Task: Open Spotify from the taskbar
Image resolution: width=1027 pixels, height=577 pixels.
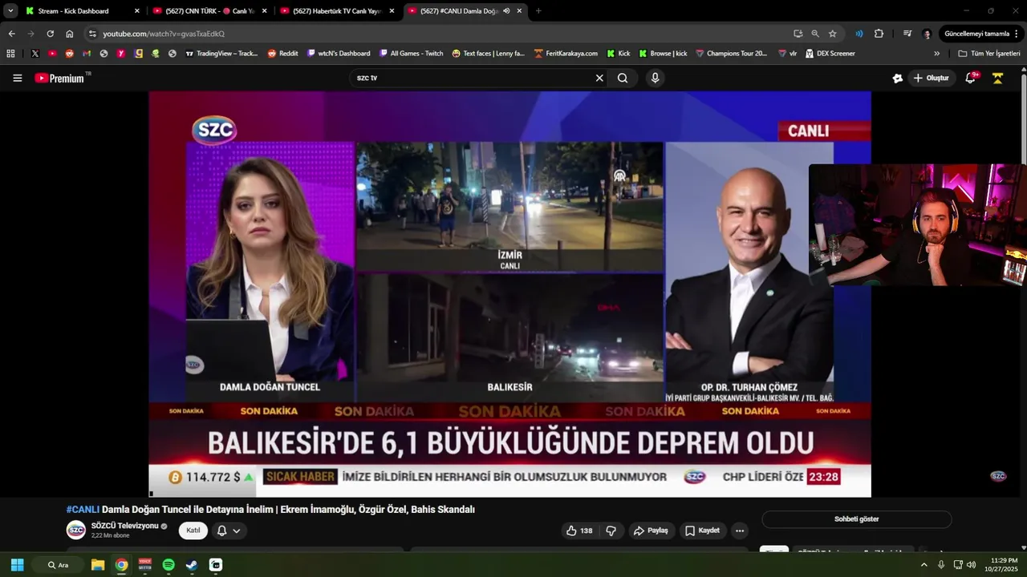Action: point(168,565)
